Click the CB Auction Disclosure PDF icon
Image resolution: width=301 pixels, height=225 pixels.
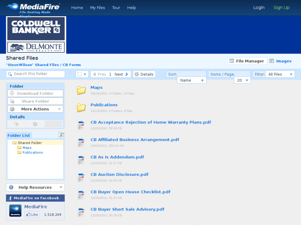tap(81, 177)
